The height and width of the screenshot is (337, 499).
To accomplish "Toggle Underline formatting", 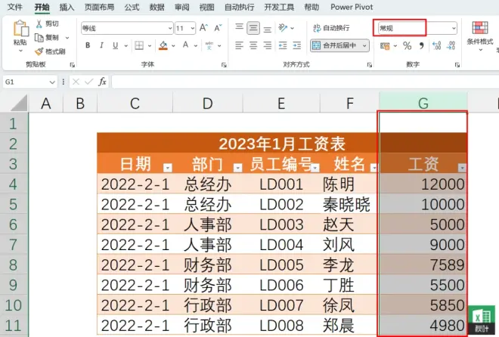I will [x=115, y=46].
